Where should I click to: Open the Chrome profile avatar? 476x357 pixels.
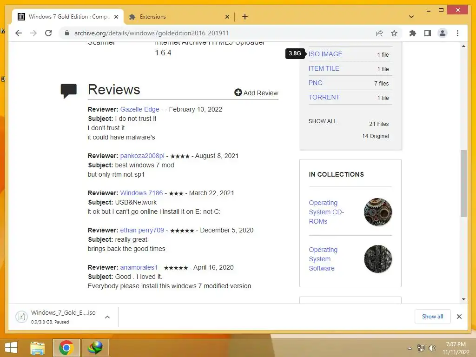pos(443,33)
